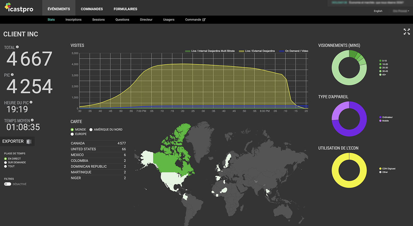Click the 0-10 minutes legend item
413x226 pixels.
click(383, 61)
